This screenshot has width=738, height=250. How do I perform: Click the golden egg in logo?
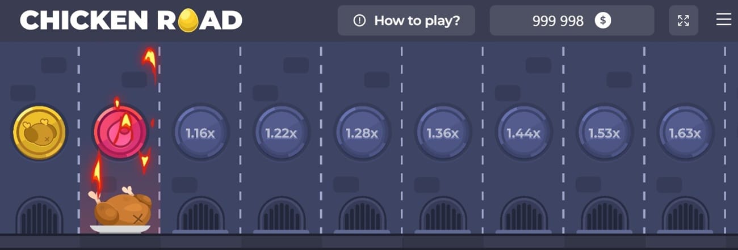click(x=188, y=22)
